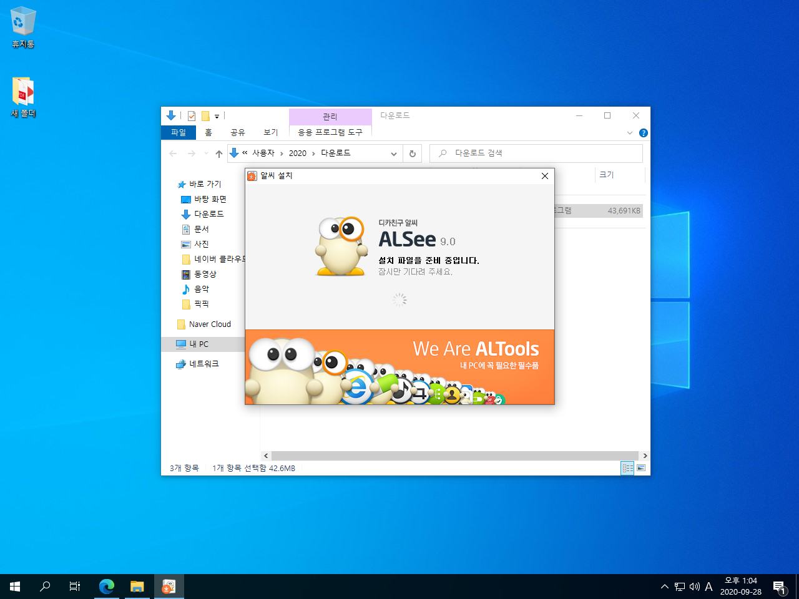
Task: Click the We Are ALTools banner
Action: coord(399,367)
